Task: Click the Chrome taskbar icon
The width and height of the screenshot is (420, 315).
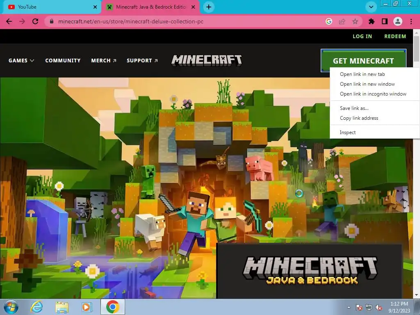Action: click(x=112, y=307)
